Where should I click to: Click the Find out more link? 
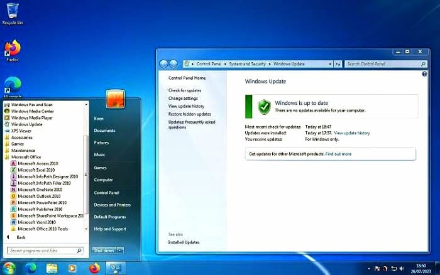pos(338,154)
